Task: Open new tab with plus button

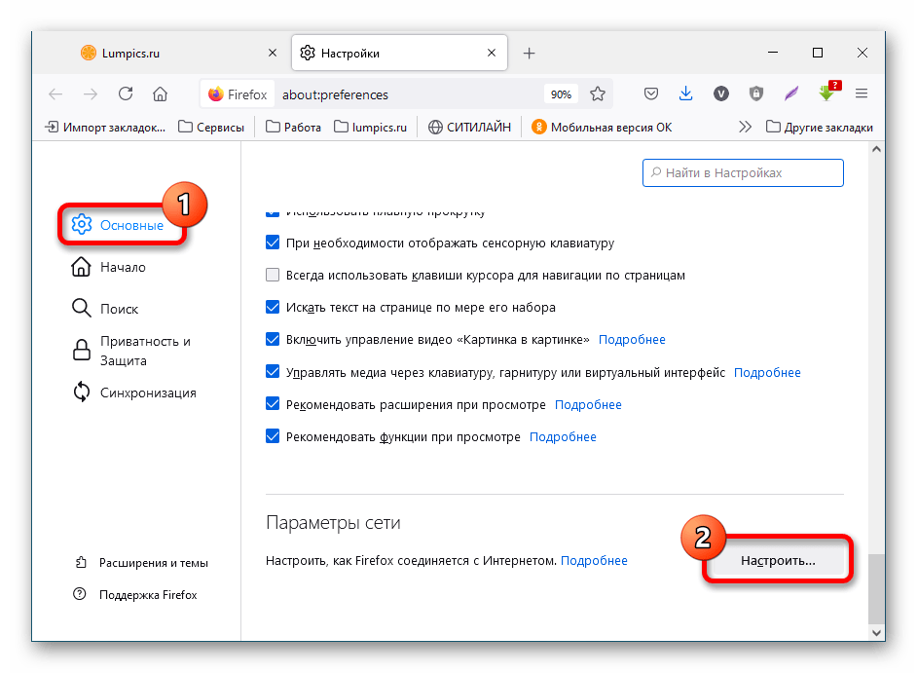Action: click(x=530, y=54)
